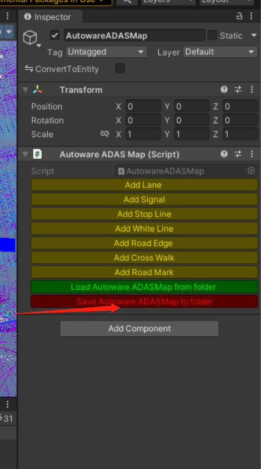
Task: Click the Add Road Mark button
Action: tap(144, 273)
